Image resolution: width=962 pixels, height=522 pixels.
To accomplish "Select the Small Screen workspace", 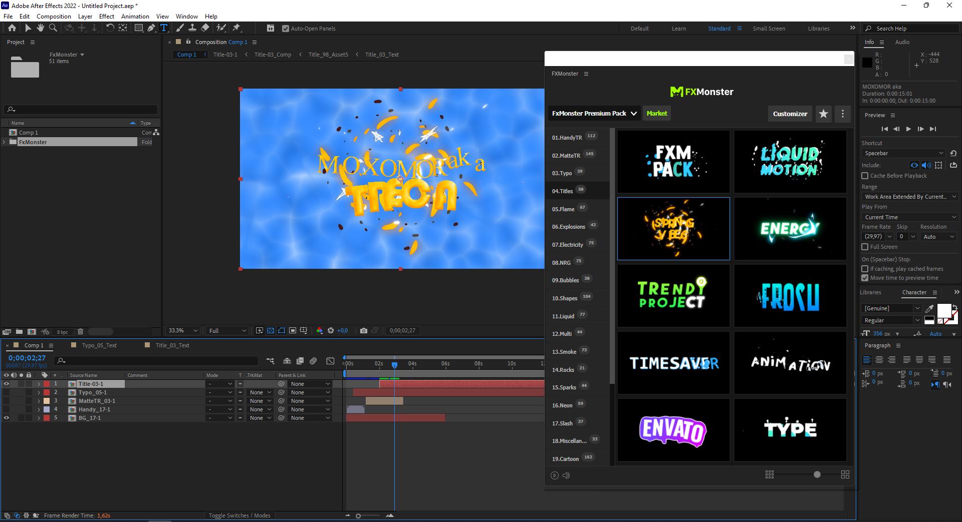I will pyautogui.click(x=769, y=29).
